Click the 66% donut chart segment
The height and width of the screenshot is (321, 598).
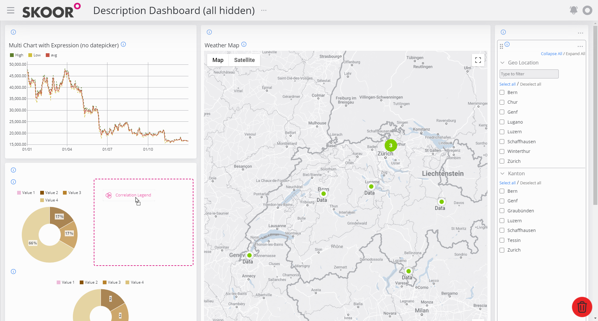click(33, 243)
